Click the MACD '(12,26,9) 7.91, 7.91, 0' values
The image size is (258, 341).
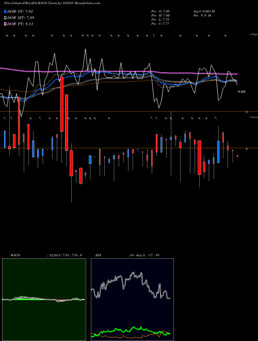click(64, 255)
